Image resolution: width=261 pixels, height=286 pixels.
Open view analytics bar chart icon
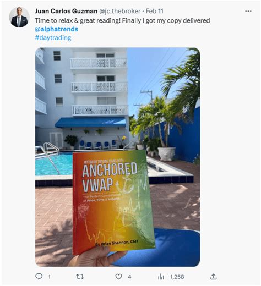tap(161, 277)
